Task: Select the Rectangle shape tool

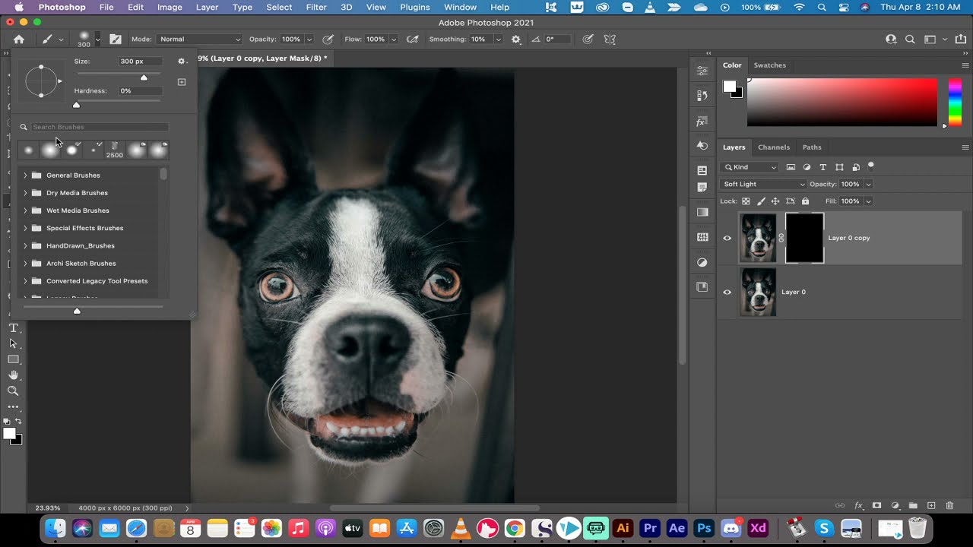Action: [13, 359]
